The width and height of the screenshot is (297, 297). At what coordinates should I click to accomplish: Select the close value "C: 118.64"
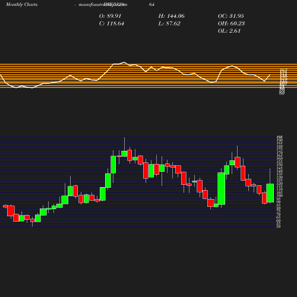pos(112,23)
